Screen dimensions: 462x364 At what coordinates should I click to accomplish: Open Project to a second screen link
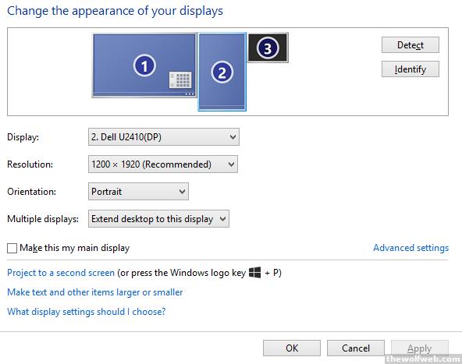point(61,273)
